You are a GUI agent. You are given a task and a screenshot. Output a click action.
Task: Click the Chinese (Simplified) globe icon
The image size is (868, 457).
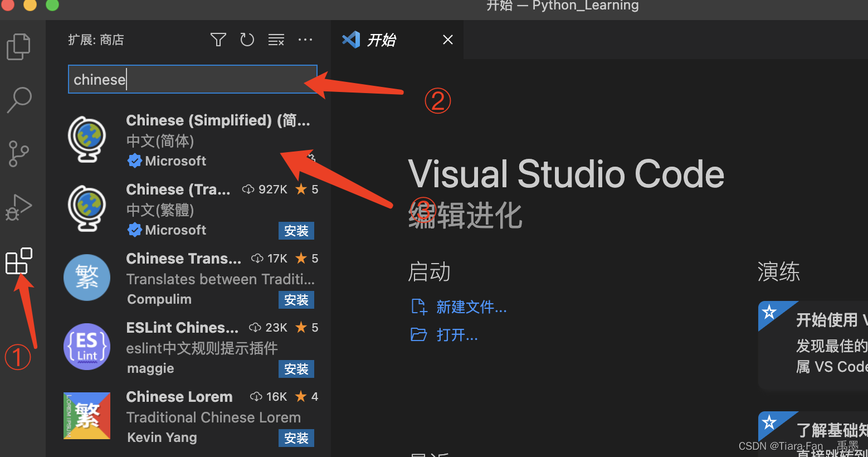pos(87,140)
